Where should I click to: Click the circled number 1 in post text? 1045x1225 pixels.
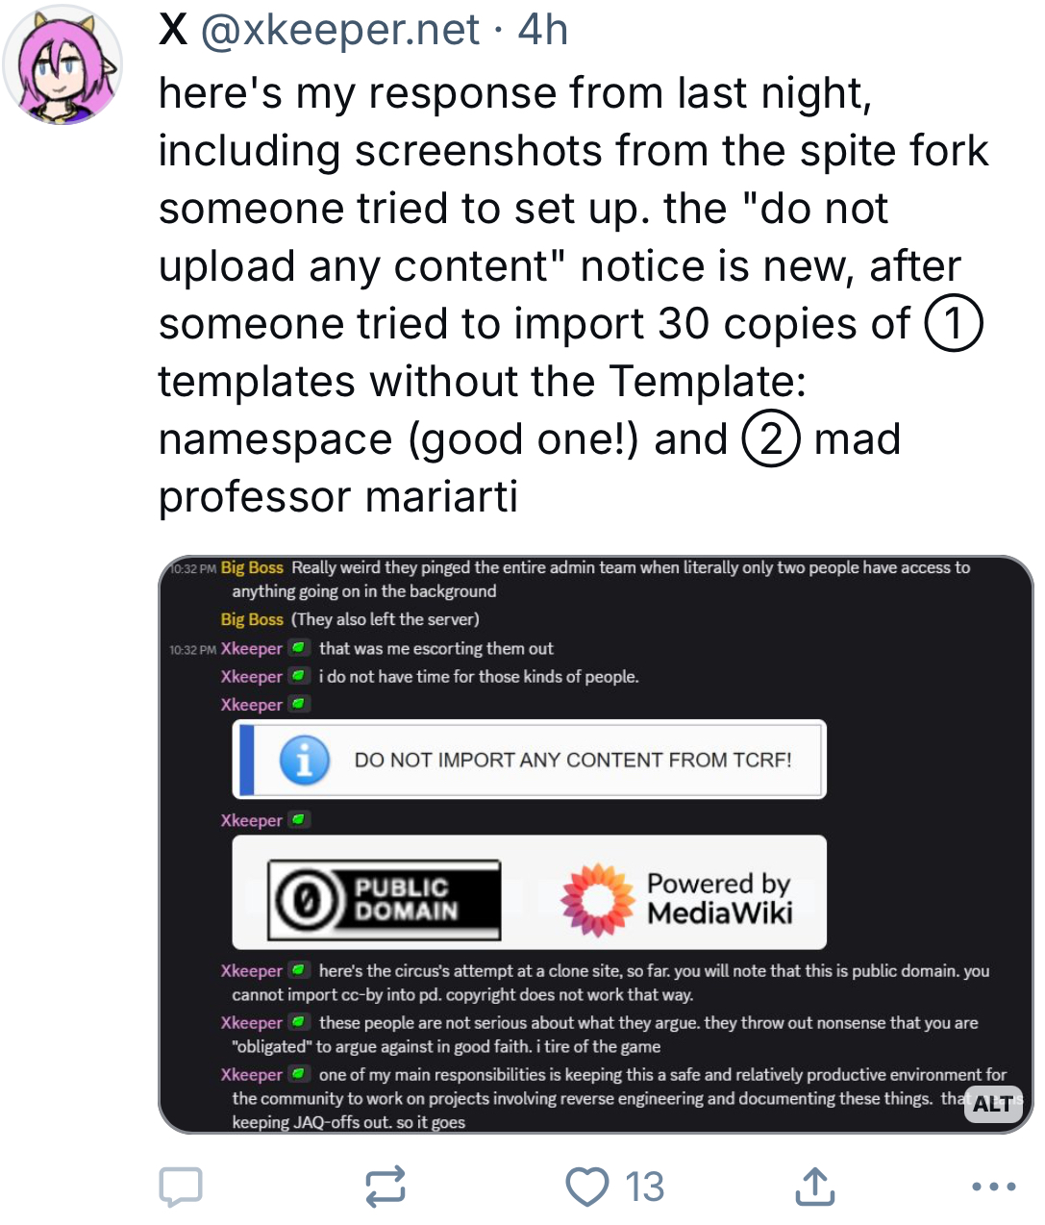click(954, 324)
